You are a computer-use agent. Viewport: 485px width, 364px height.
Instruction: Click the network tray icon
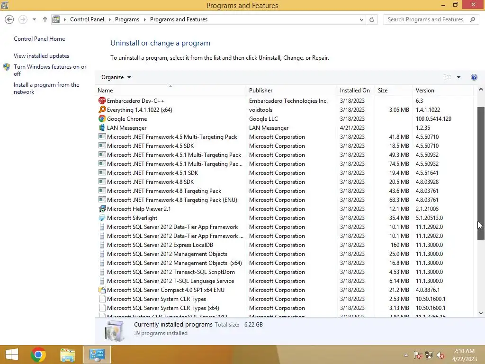429,355
